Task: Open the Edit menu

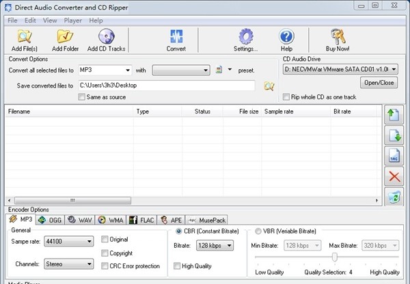Action: pos(30,21)
